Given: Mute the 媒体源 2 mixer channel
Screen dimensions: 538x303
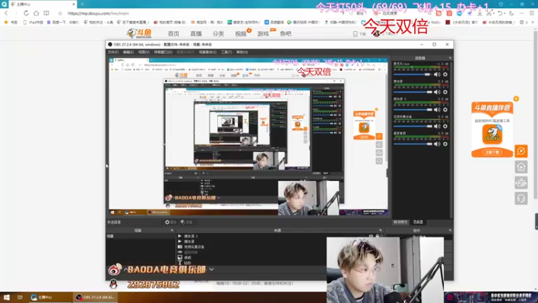Looking at the screenshot, I should coord(436,110).
